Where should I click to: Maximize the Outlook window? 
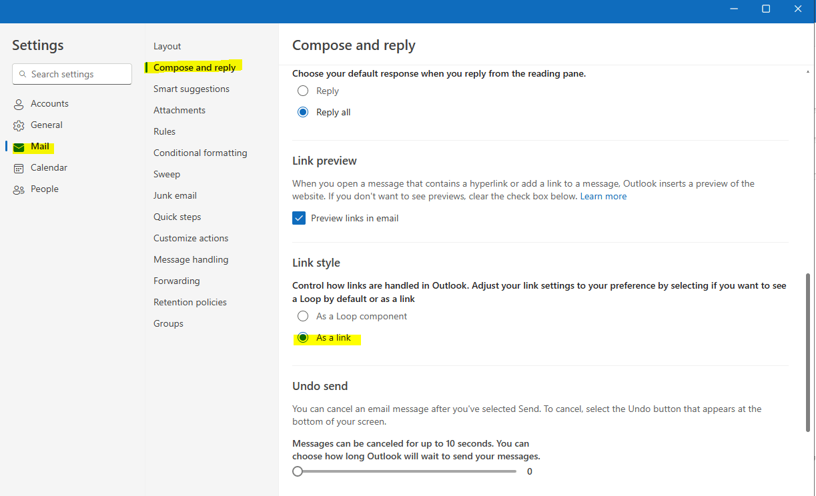tap(766, 9)
